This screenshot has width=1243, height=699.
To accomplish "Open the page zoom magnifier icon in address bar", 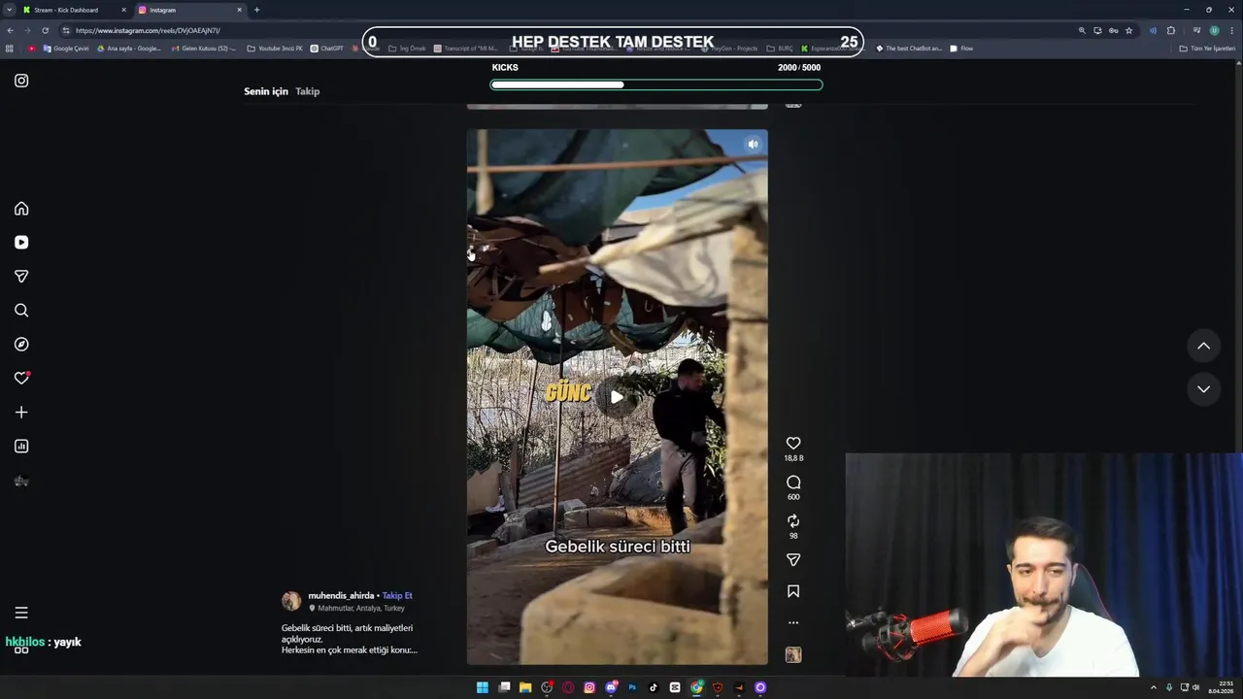I will tap(1082, 30).
